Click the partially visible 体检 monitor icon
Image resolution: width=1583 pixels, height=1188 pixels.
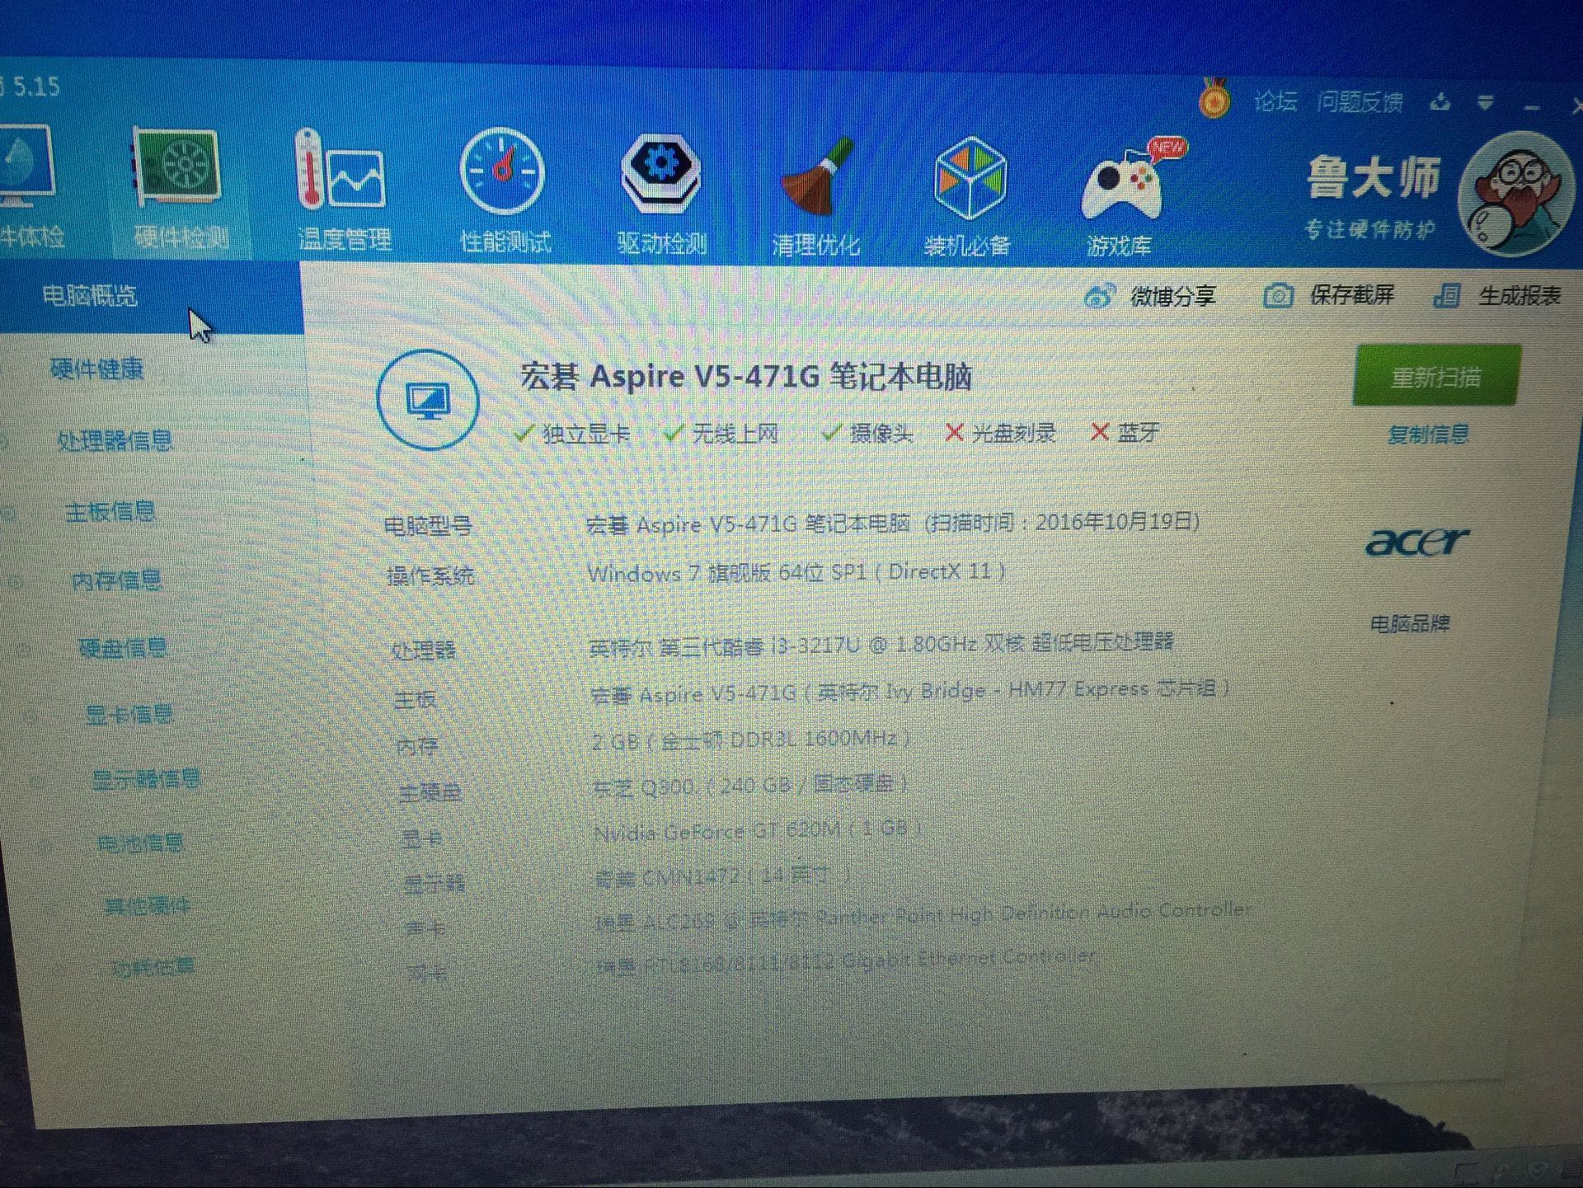coord(28,186)
